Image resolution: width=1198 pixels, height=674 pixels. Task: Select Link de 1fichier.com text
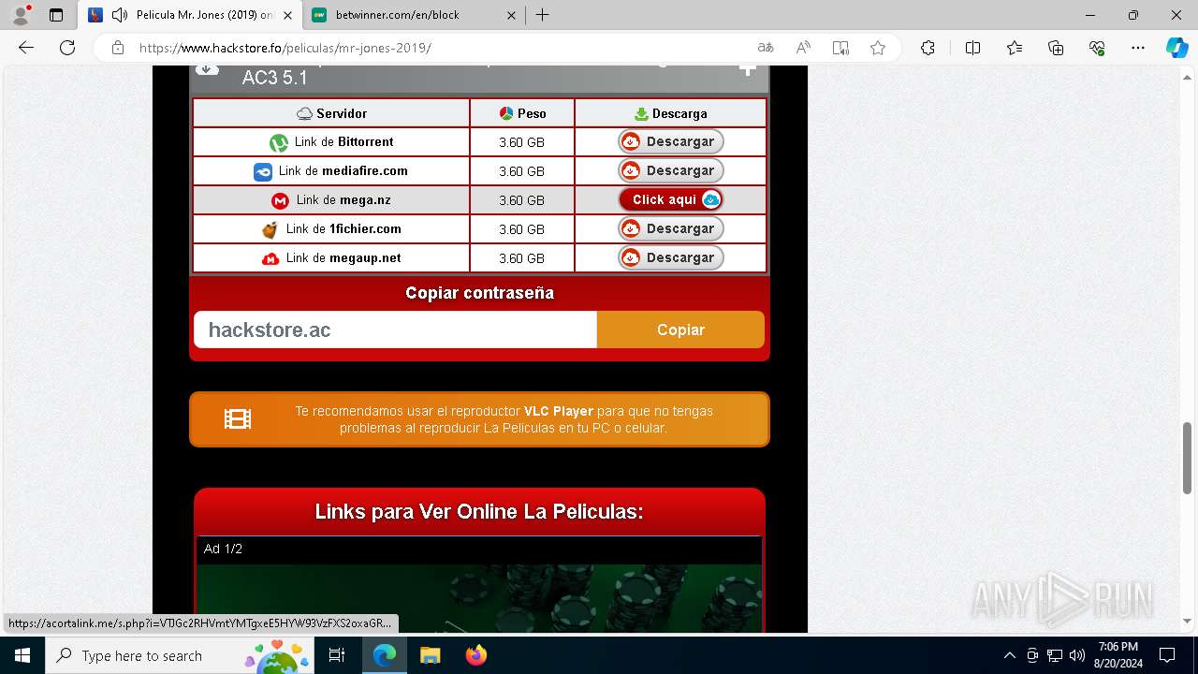click(343, 228)
